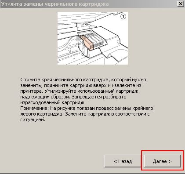Click the Далее > button
Image resolution: width=185 pixels, height=174 pixels.
(163, 161)
